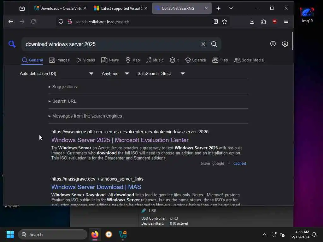This screenshot has height=242, width=323.
Task: Click the AnyBurn disc taskbar icon
Action: [109, 234]
